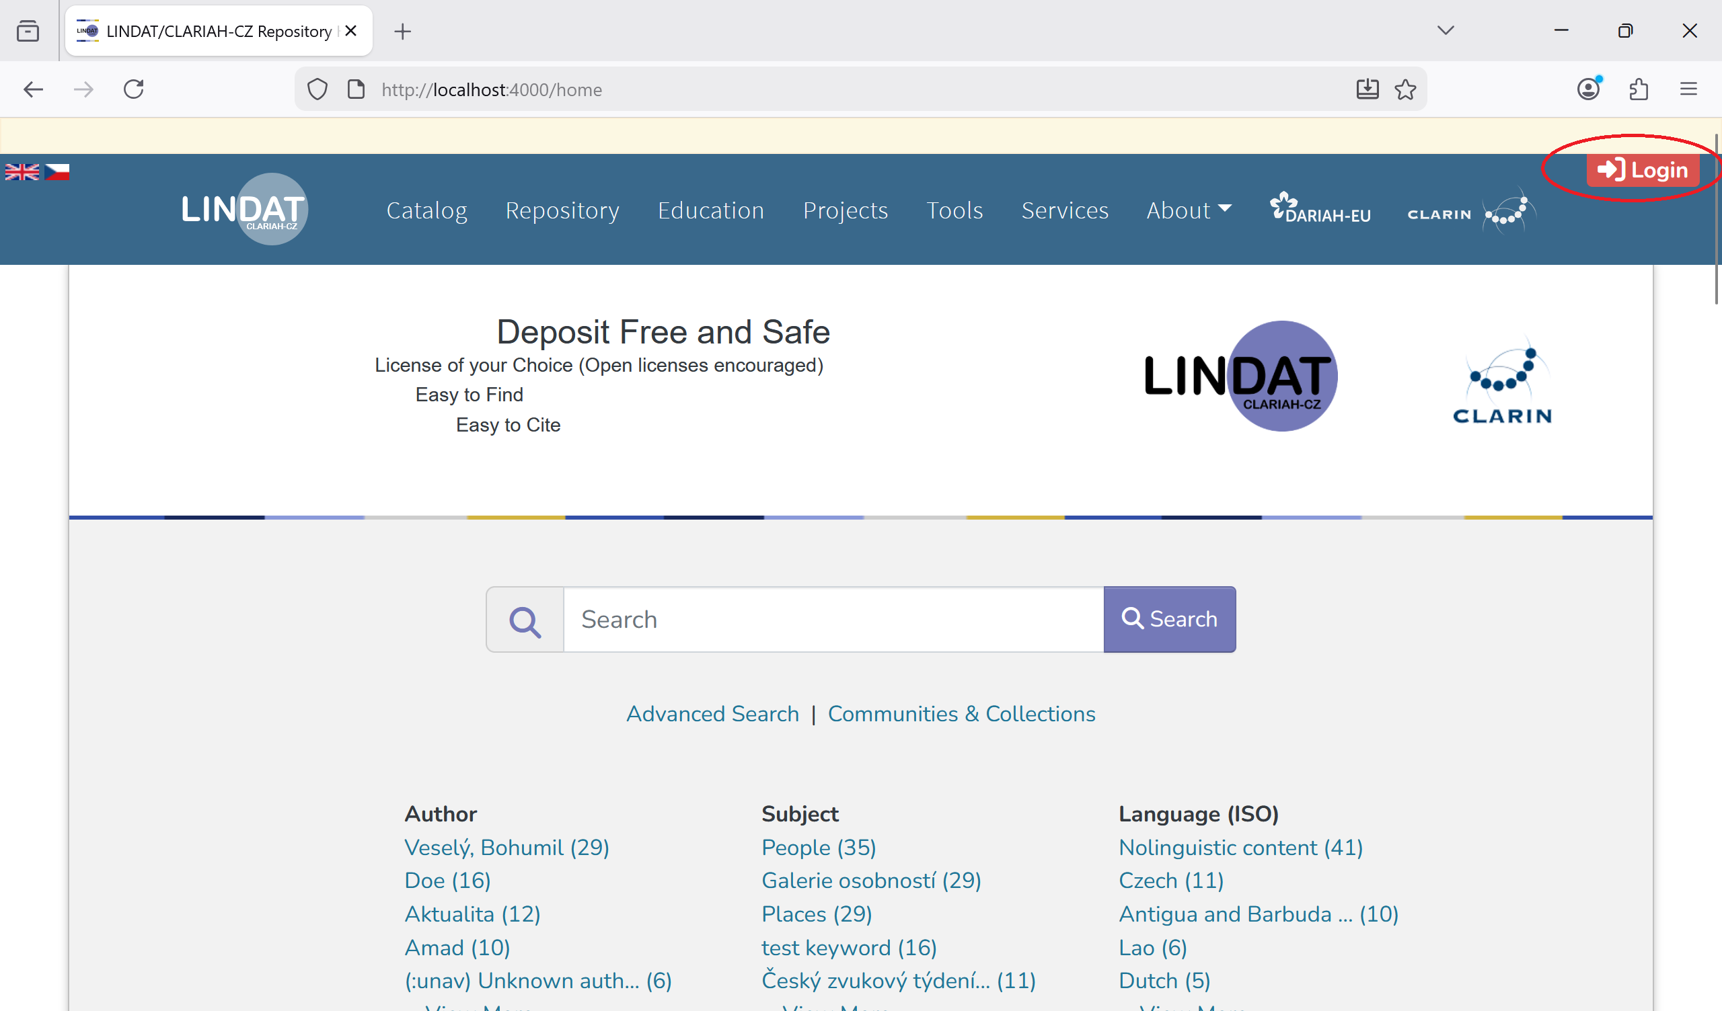Image resolution: width=1722 pixels, height=1011 pixels.
Task: Filter by author Aktualita (12)
Action: coord(472,914)
